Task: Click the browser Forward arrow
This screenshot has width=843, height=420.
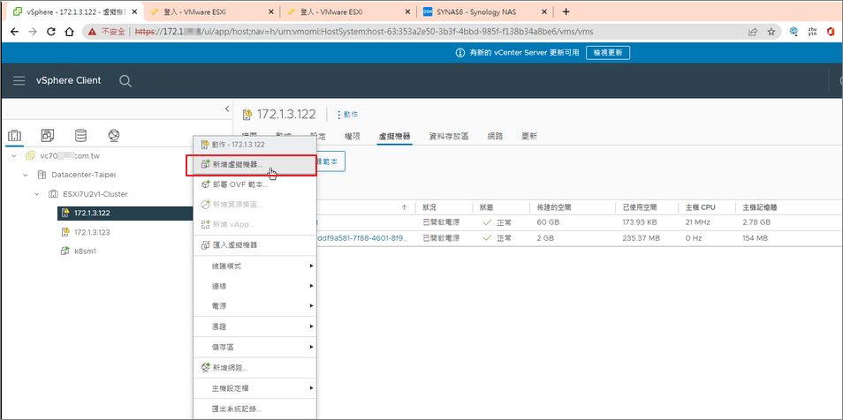Action: tap(33, 32)
